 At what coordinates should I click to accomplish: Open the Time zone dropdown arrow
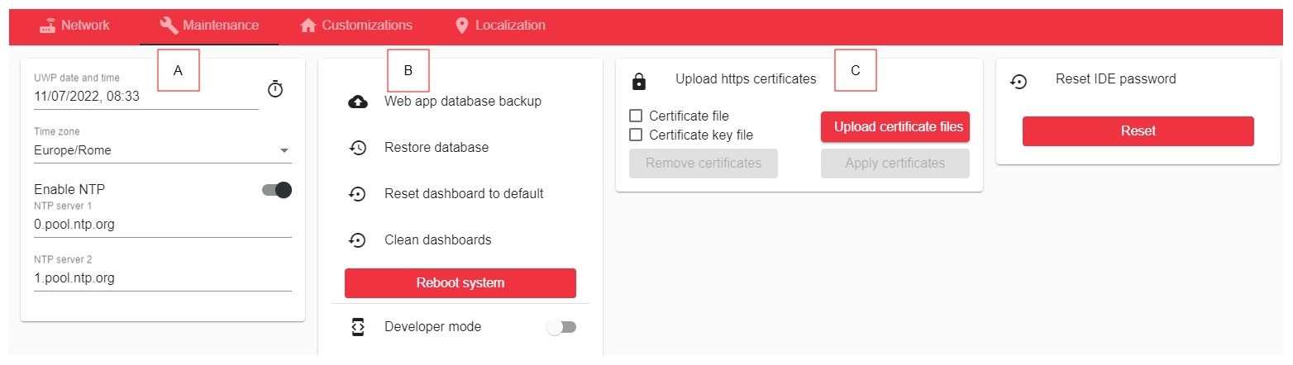click(x=284, y=151)
